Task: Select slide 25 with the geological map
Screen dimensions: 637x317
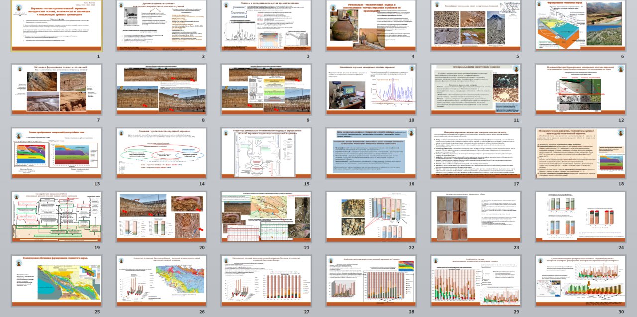Action: (56, 281)
